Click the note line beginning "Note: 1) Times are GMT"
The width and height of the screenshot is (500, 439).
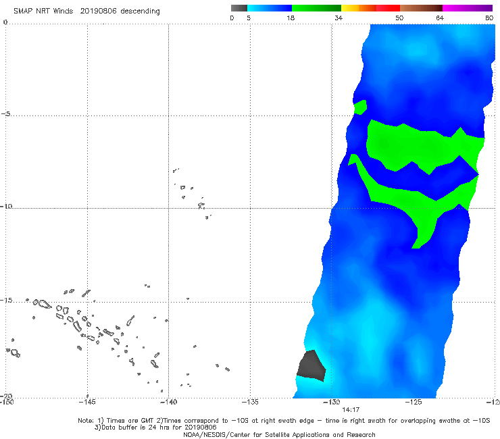(x=284, y=421)
